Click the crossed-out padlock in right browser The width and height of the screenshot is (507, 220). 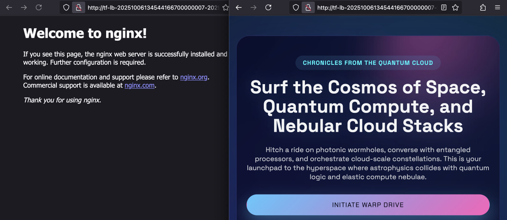point(307,7)
